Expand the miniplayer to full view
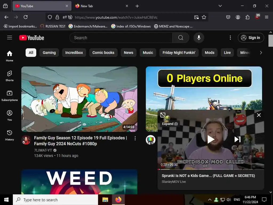The image size is (273, 205). [x=163, y=115]
